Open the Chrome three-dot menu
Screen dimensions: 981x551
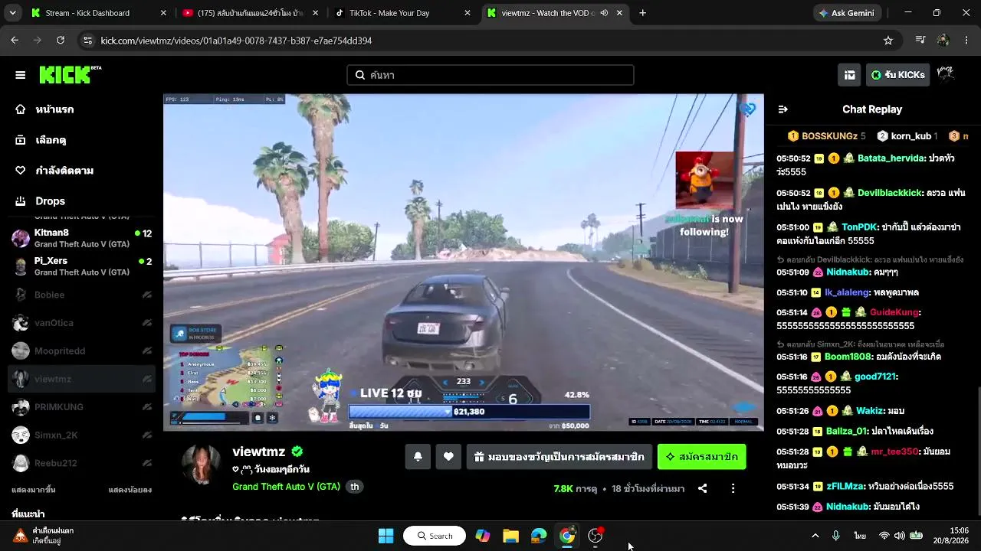966,41
